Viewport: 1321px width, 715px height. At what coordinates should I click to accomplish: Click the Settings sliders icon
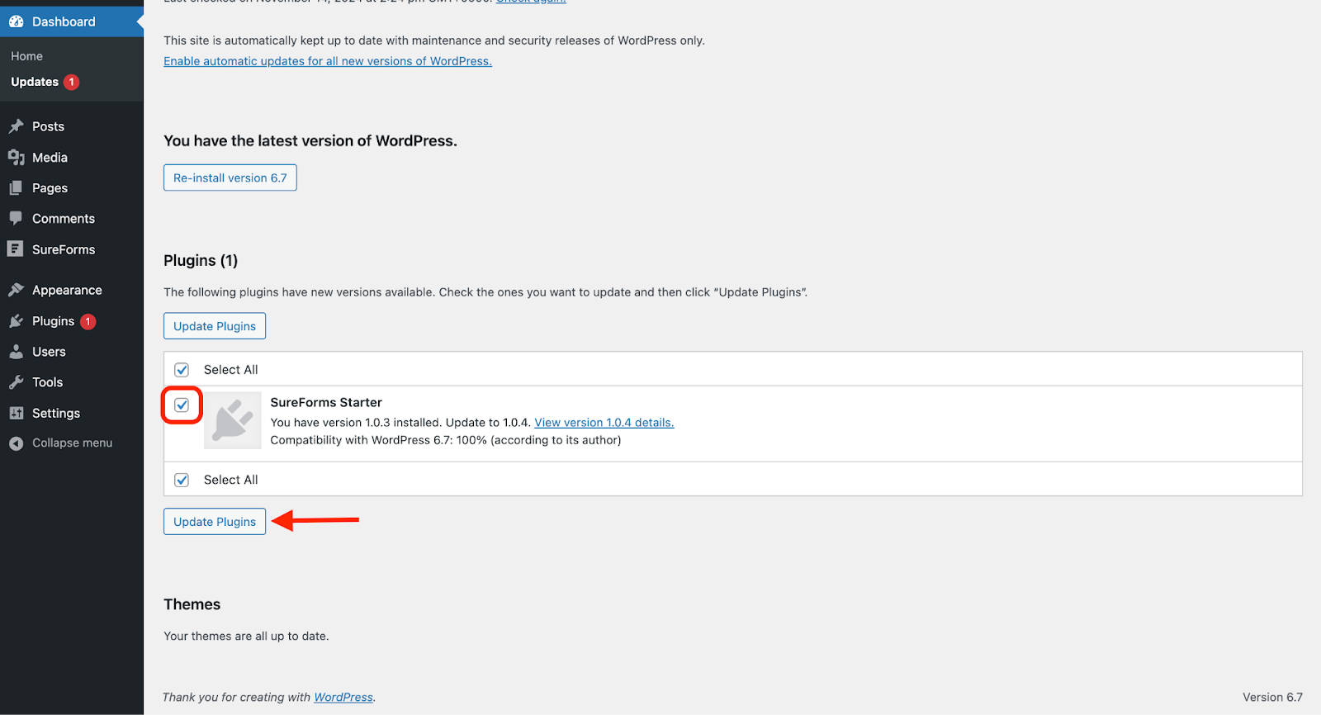[x=16, y=413]
